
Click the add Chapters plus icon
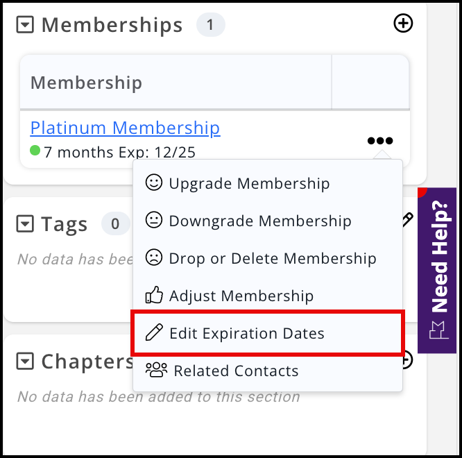(407, 359)
